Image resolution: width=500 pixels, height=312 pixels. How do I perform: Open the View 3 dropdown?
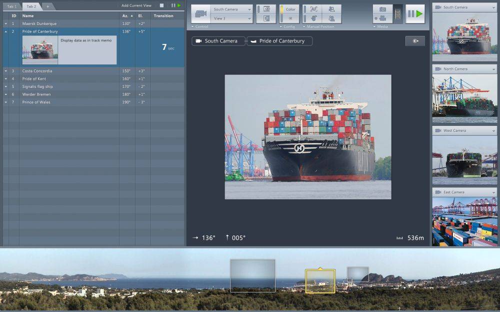pos(231,18)
